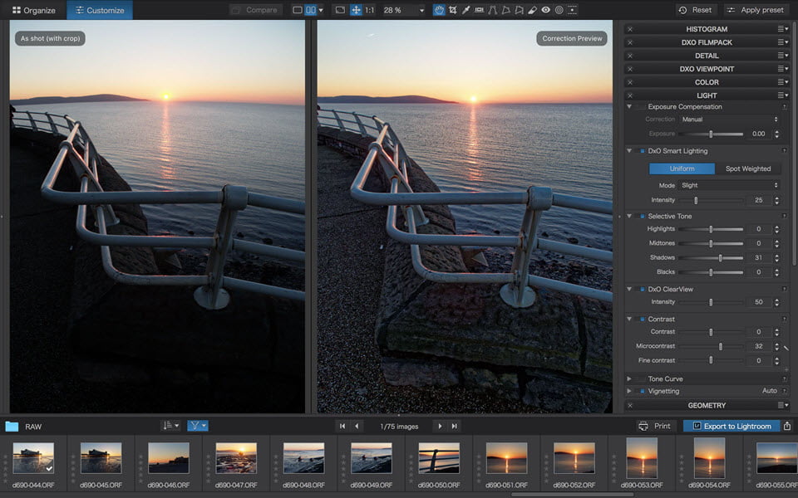Select the 8-point perspective tool
This screenshot has width=798, height=498.
click(519, 10)
